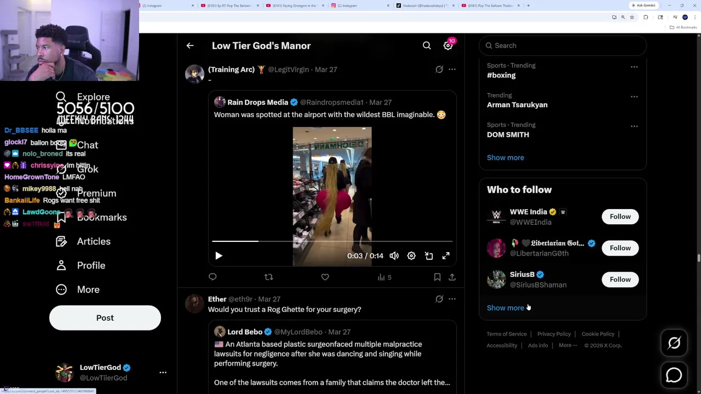Show more trending topics
Screen dimensions: 701x394
pyautogui.click(x=505, y=158)
